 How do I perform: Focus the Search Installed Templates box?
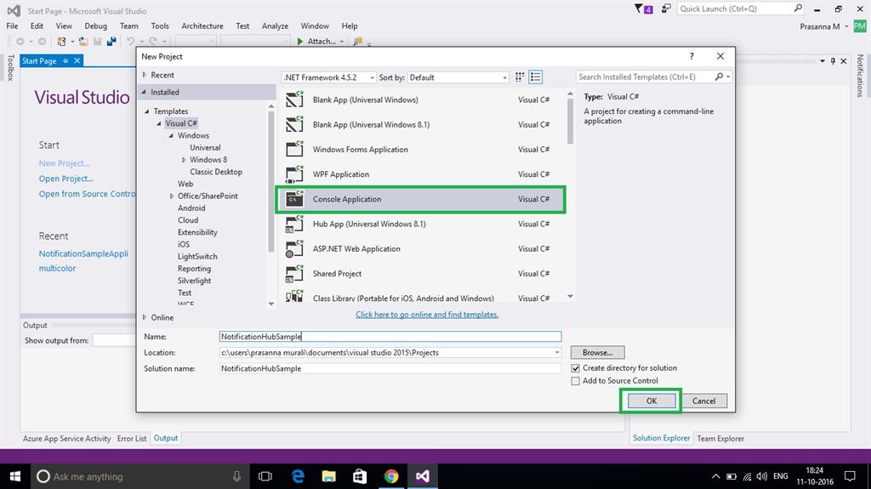645,77
